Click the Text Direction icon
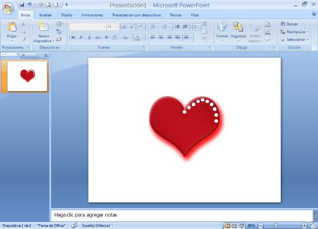 point(206,24)
